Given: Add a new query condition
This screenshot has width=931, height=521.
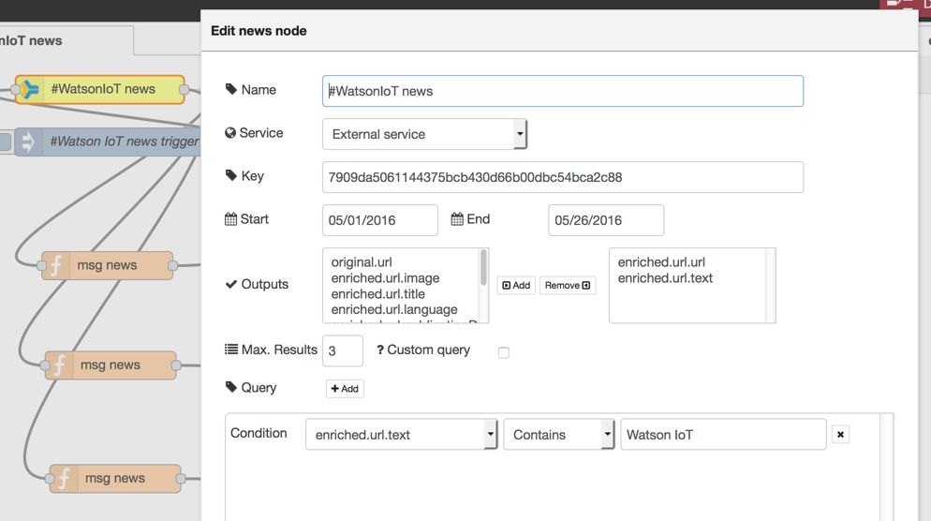Looking at the screenshot, I should 345,389.
